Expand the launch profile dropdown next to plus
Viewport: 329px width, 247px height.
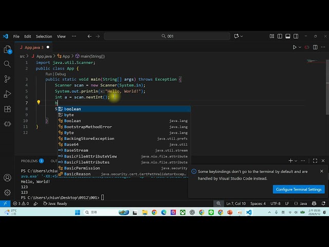click(x=296, y=161)
